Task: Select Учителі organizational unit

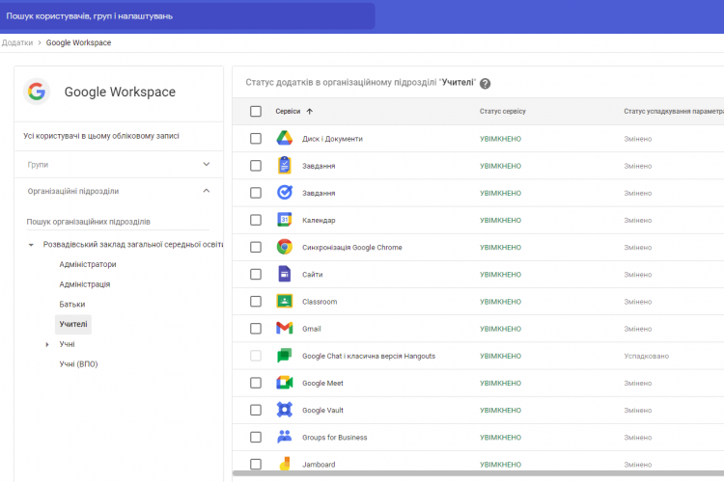Action: pyautogui.click(x=73, y=324)
